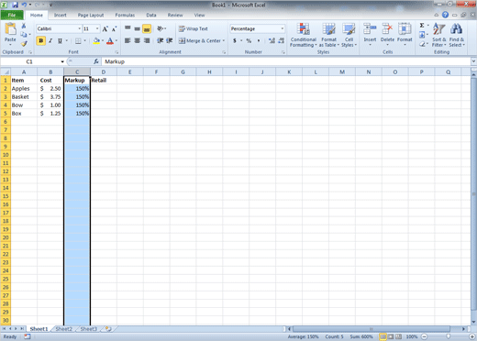The height and width of the screenshot is (341, 477).
Task: Click the Format Painter brush icon
Action: click(x=24, y=44)
